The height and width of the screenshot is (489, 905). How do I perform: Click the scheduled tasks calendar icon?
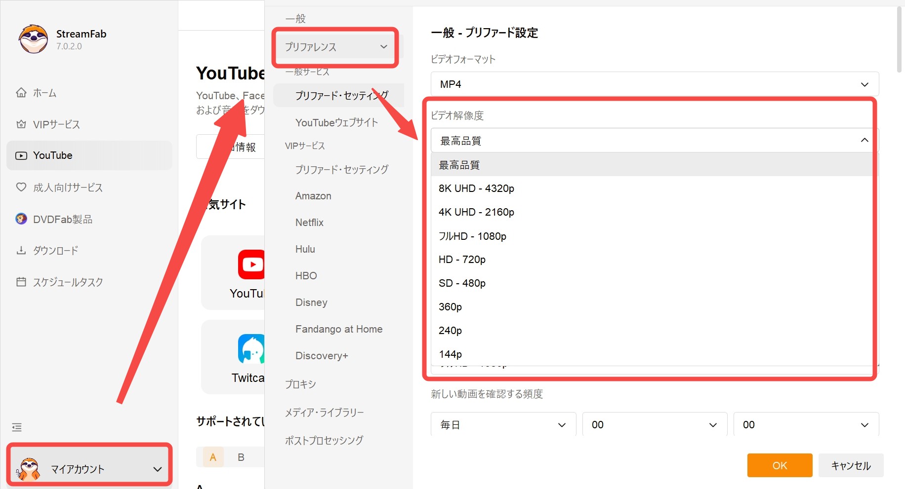pyautogui.click(x=21, y=282)
